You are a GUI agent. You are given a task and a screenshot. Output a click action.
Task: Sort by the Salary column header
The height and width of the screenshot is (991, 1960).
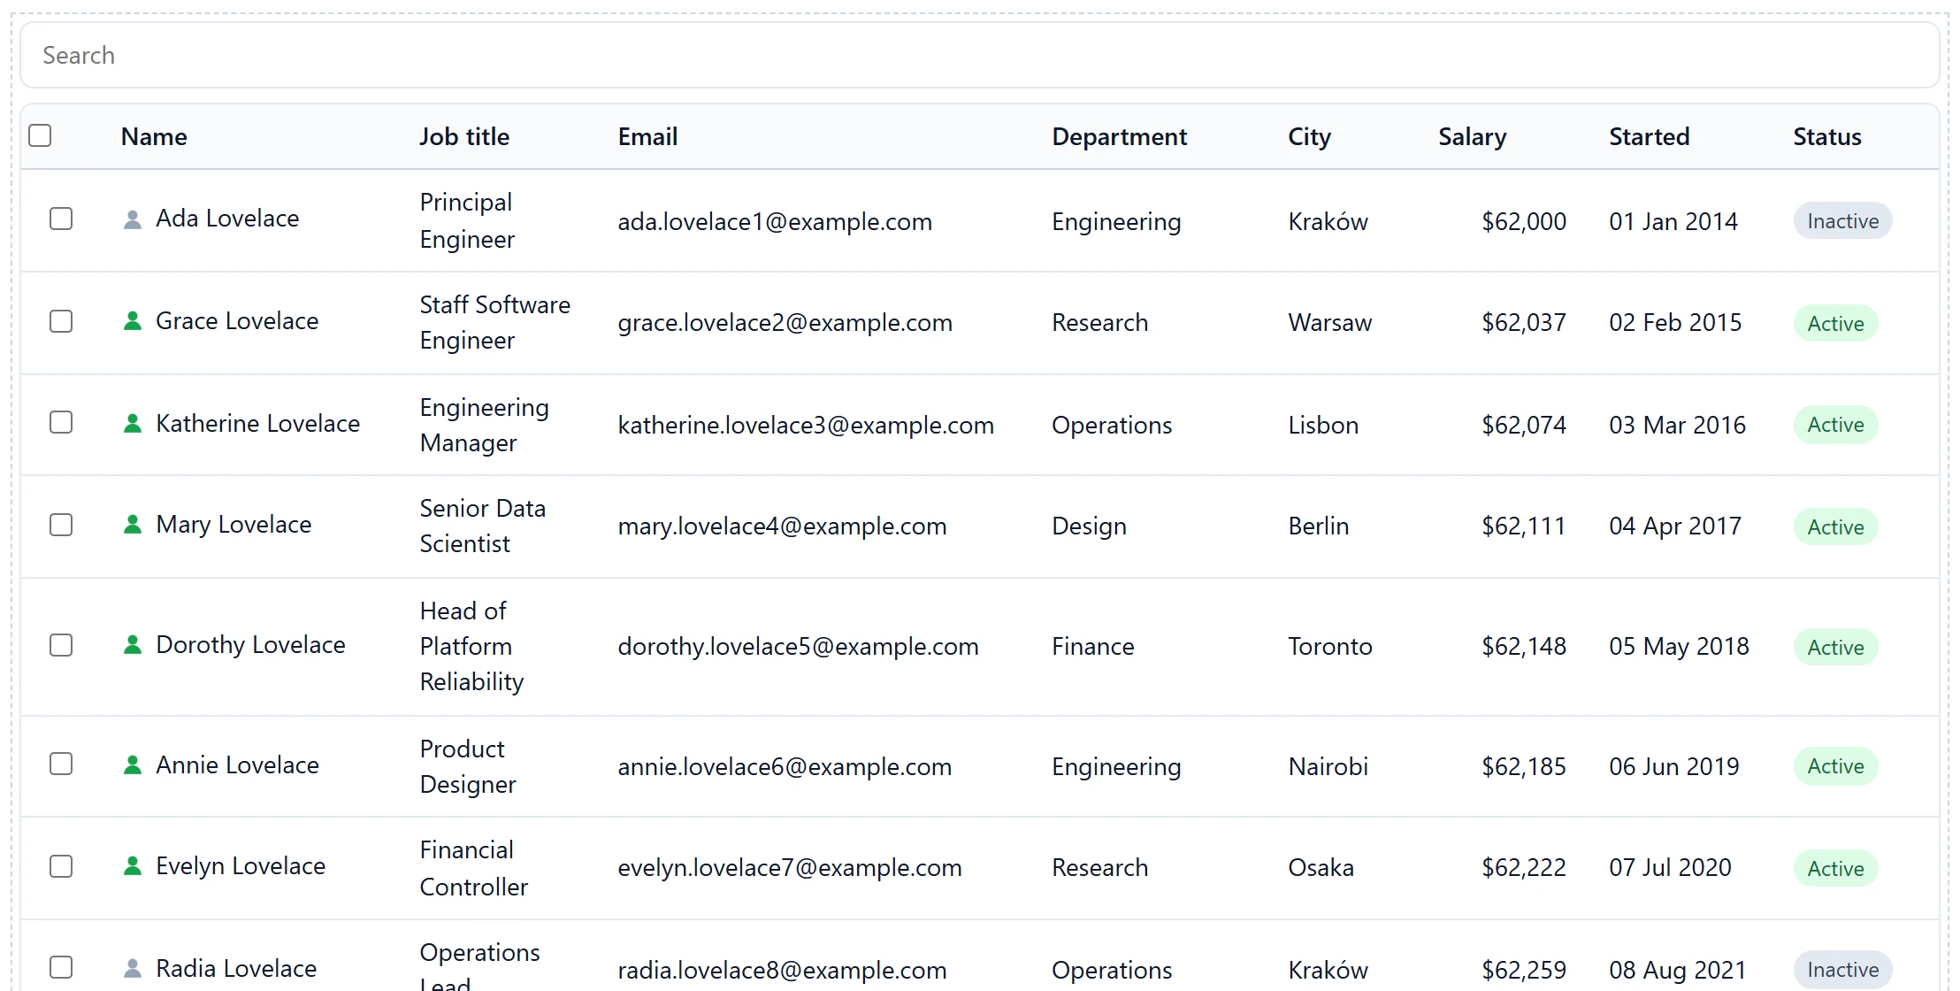pos(1472,137)
